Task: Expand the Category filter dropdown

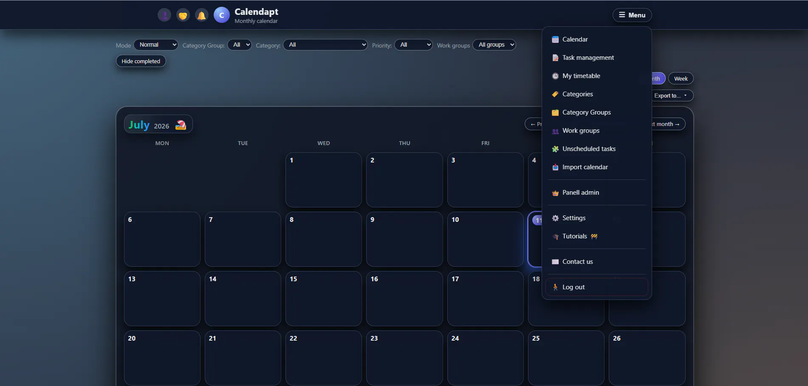Action: [x=325, y=45]
